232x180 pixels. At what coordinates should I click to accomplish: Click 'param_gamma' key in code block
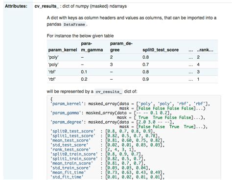click(x=66, y=113)
